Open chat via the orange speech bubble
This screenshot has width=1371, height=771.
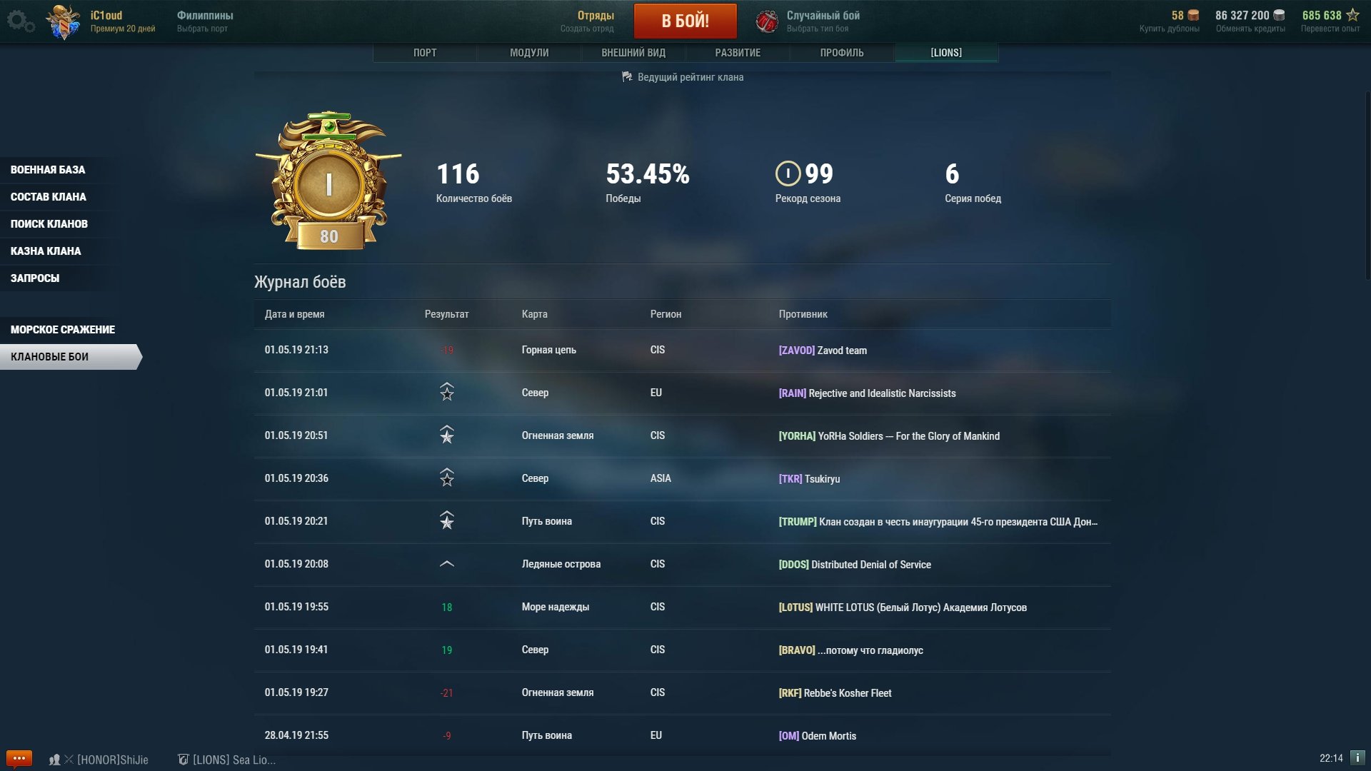19,758
